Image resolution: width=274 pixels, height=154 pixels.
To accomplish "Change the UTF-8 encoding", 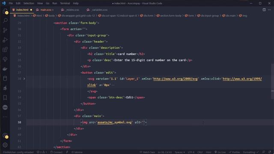I will pos(191,152).
